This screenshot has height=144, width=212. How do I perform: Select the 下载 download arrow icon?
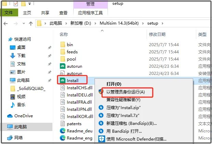click(x=13, y=56)
